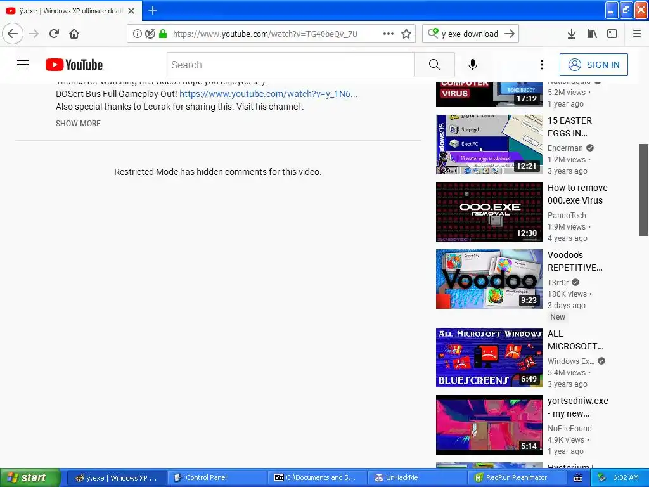Click ÿ.exe Firefox taskbar button

pos(117,477)
